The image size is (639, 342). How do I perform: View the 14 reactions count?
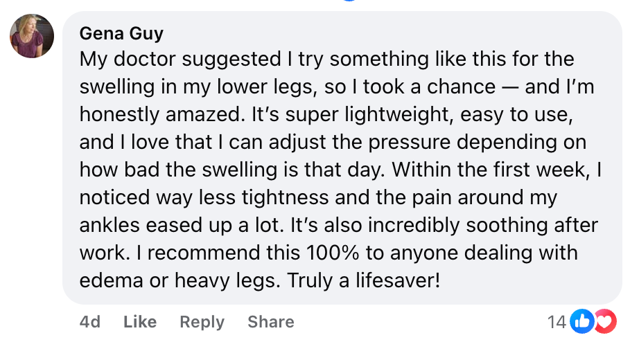[557, 321]
